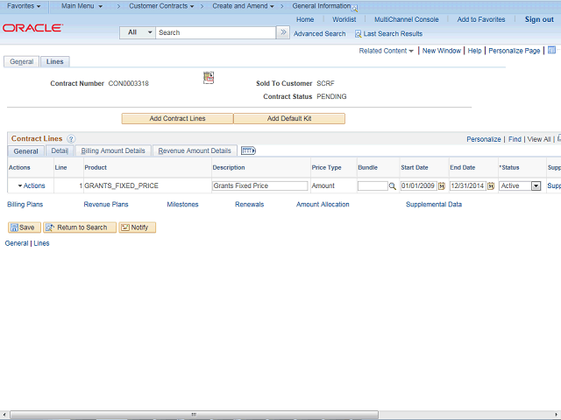This screenshot has height=420, width=561.
Task: Click the bottom General page link
Action: point(17,243)
